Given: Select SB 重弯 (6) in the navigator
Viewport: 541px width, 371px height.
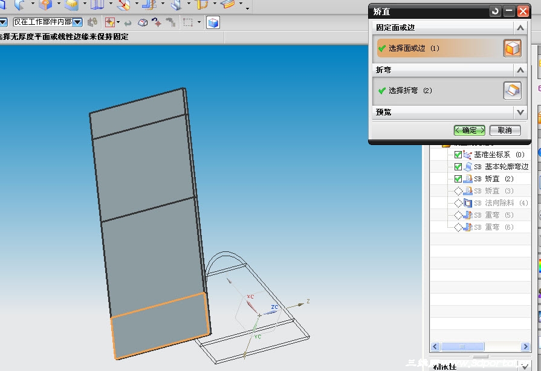Looking at the screenshot, I should tap(494, 227).
